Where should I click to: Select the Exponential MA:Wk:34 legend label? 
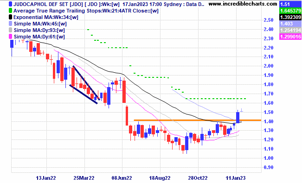pos(46,17)
